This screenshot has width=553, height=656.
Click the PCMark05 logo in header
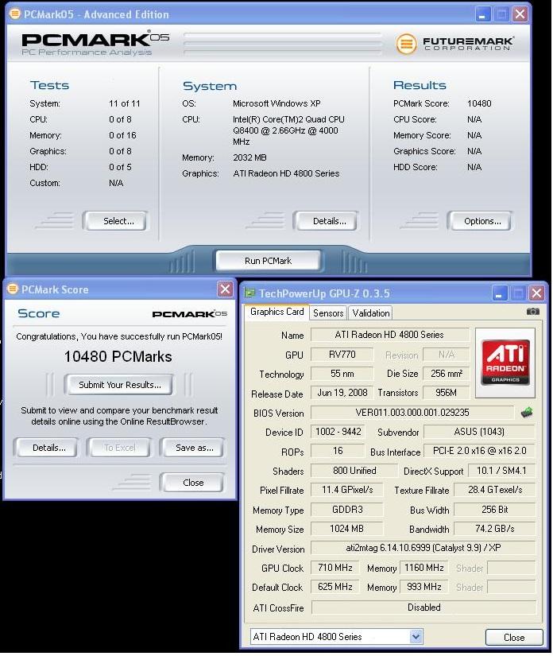click(95, 43)
